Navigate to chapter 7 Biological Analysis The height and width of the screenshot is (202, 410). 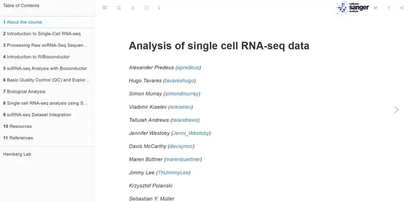tap(24, 91)
